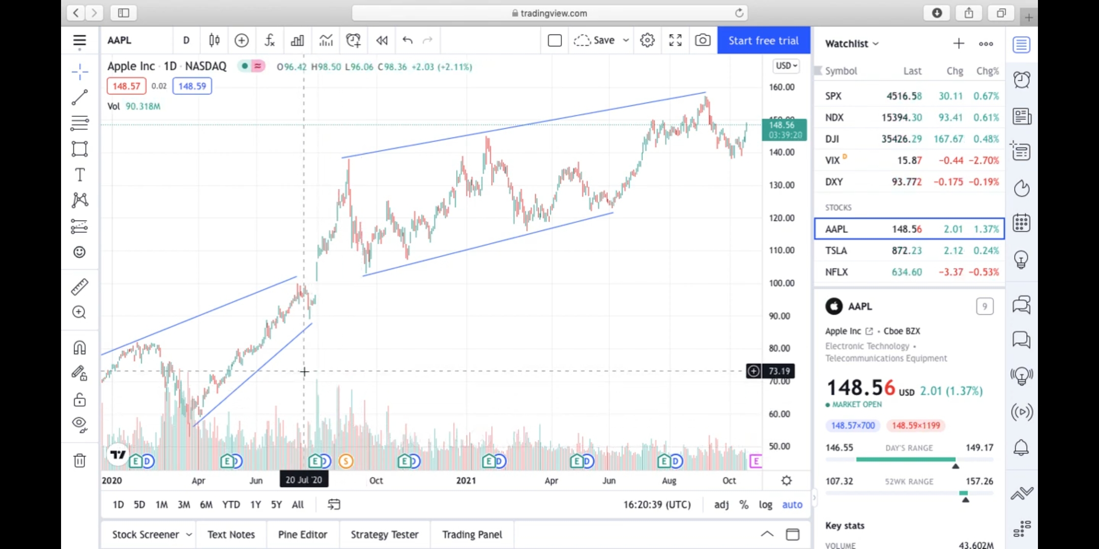
Task: Toggle adj price adjustment
Action: tap(721, 505)
